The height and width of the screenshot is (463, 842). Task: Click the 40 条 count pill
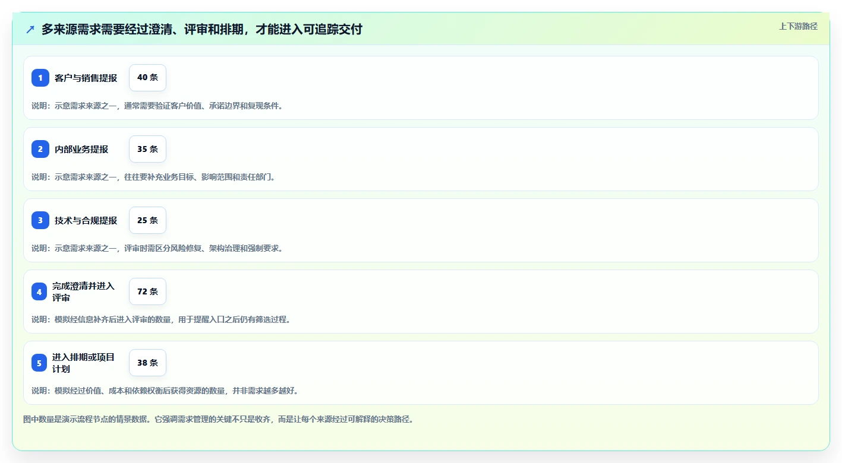click(x=147, y=78)
